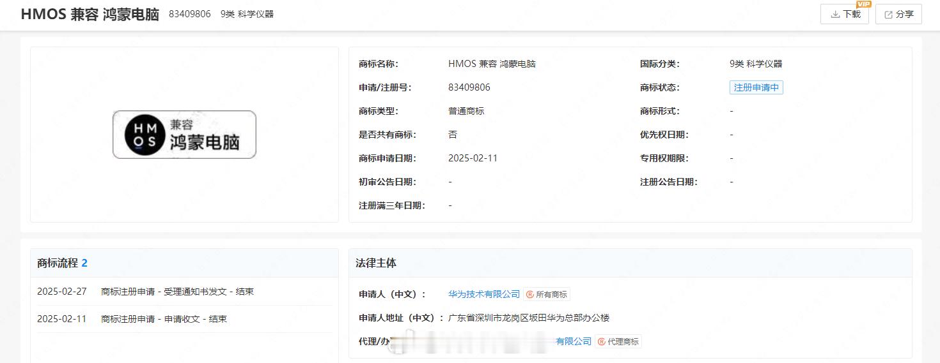
Task: Select the 是否共有商标 value 否
Action: pos(453,135)
